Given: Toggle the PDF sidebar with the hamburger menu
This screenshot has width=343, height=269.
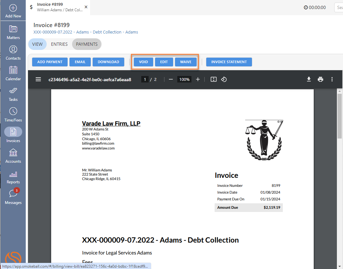Looking at the screenshot, I should click(x=38, y=79).
